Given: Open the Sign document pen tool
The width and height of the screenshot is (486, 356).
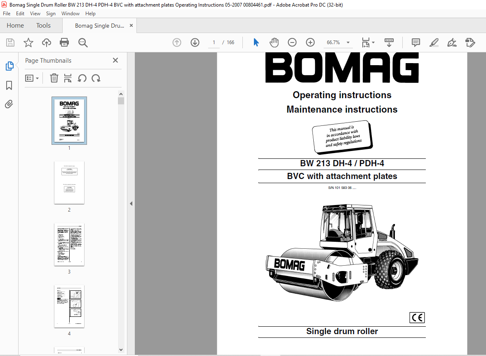Looking at the screenshot, I should pos(452,42).
